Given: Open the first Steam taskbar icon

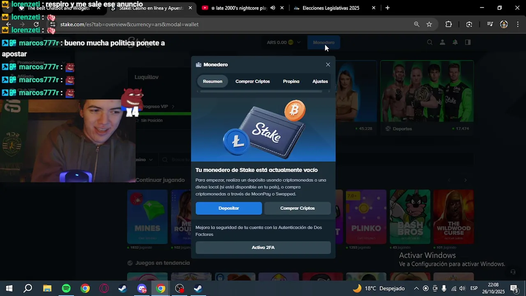Looking at the screenshot, I should point(123,289).
